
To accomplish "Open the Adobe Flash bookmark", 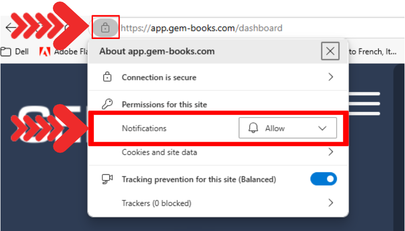I will (64, 51).
